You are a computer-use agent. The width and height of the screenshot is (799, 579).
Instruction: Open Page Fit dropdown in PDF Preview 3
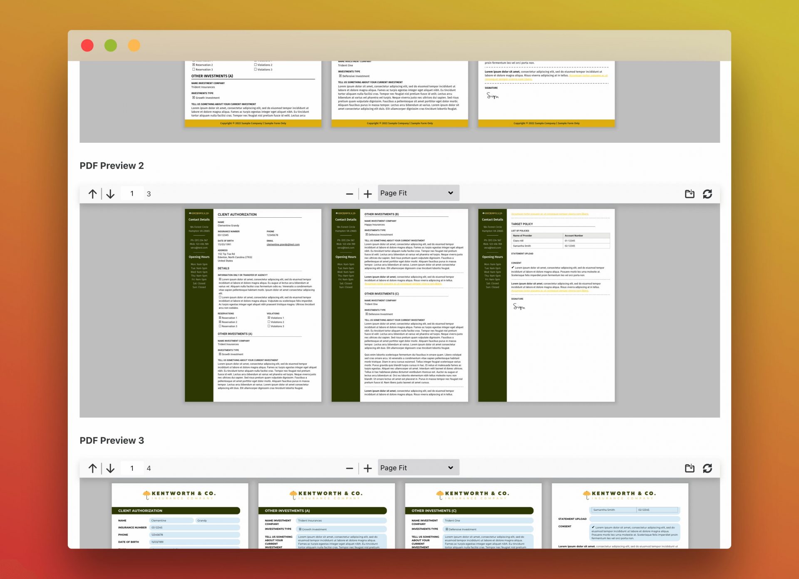pyautogui.click(x=418, y=468)
